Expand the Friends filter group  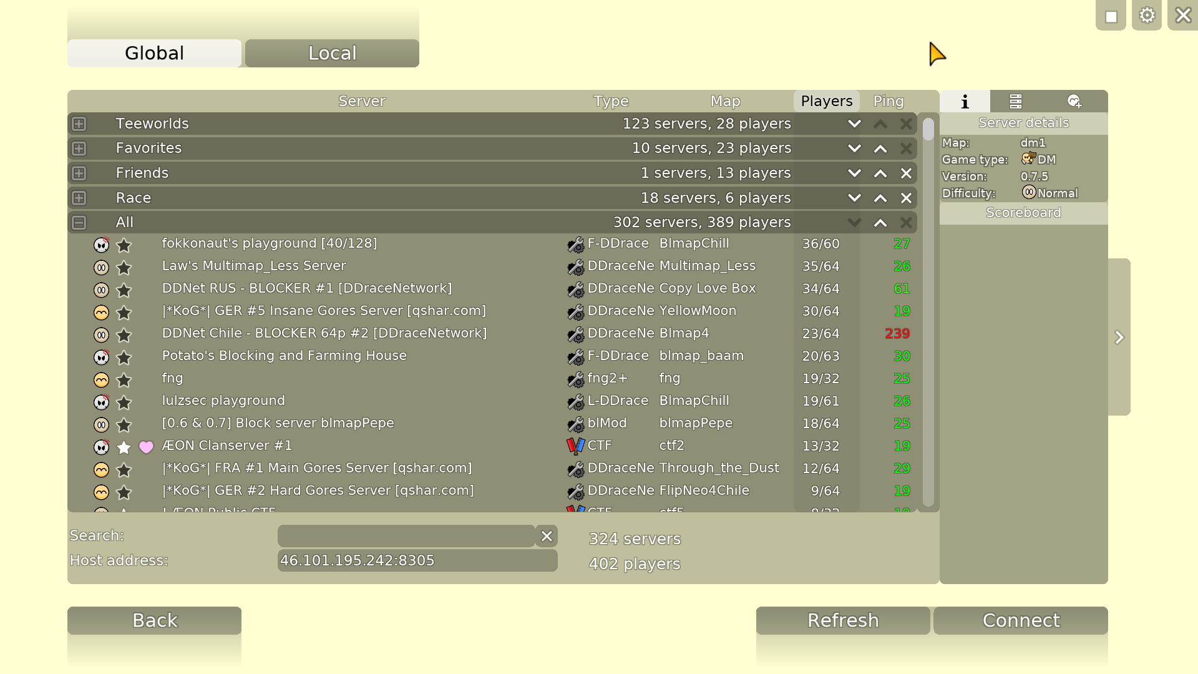pyautogui.click(x=79, y=173)
